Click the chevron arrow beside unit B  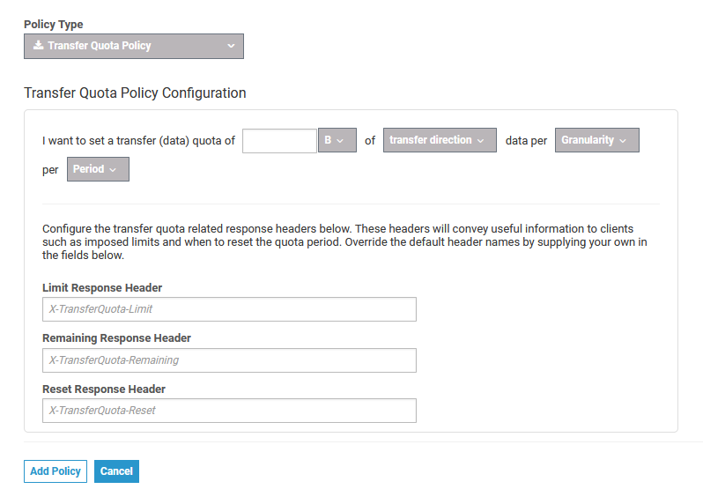[x=340, y=140]
